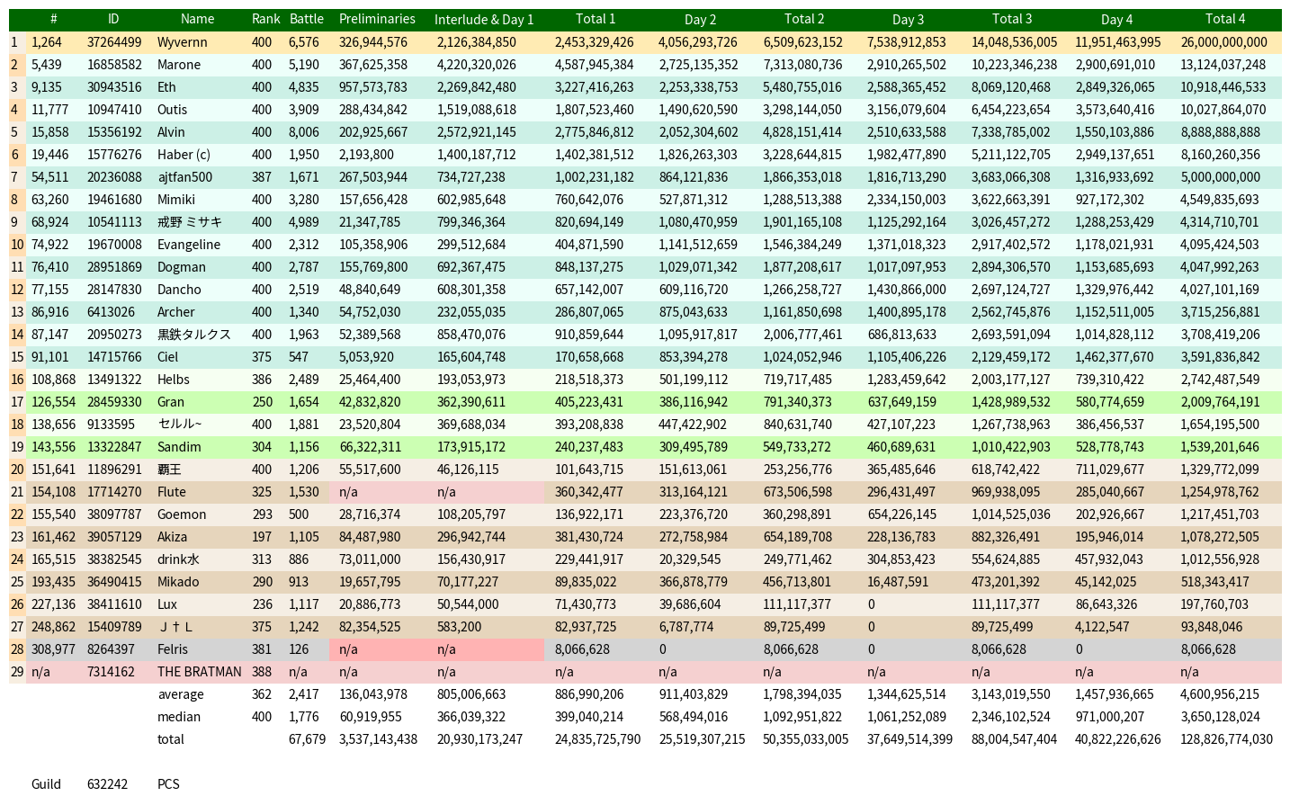Click the name cell 'Goemon'
Viewport: 1290px width, 805px height.
coord(182,514)
